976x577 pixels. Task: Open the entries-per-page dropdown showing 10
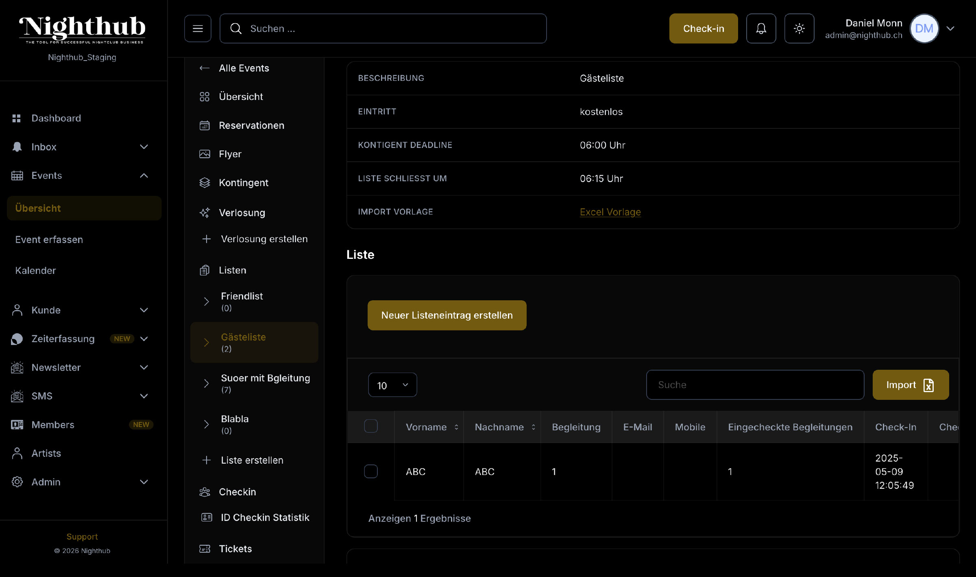tap(392, 385)
